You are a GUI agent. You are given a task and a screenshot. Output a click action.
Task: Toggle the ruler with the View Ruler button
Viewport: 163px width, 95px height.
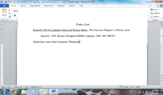coord(161,24)
